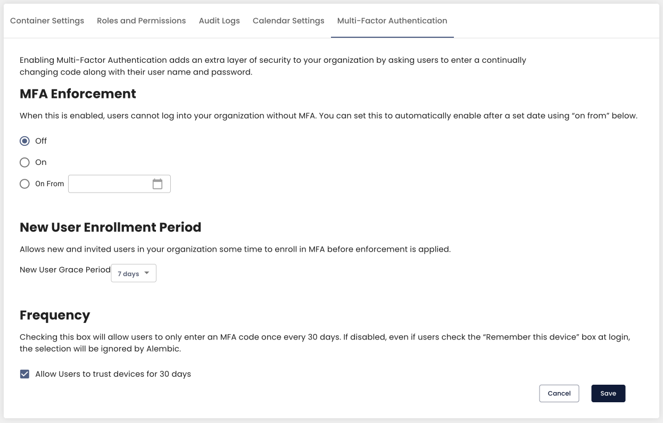Select the Off enforcement option

pyautogui.click(x=24, y=140)
